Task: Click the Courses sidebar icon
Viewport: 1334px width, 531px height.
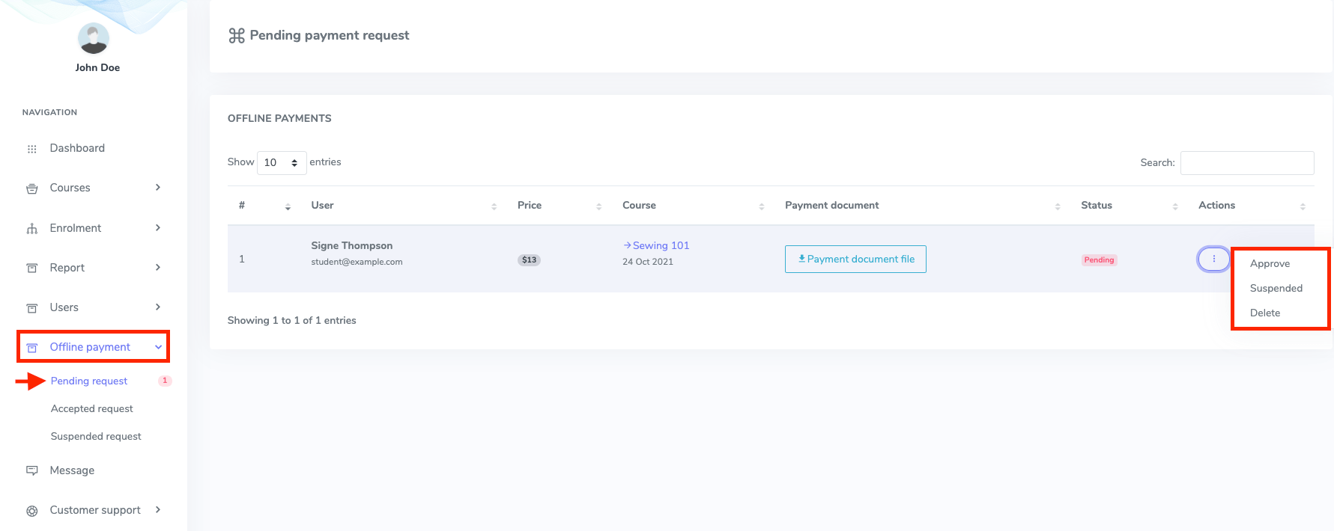Action: click(x=31, y=188)
